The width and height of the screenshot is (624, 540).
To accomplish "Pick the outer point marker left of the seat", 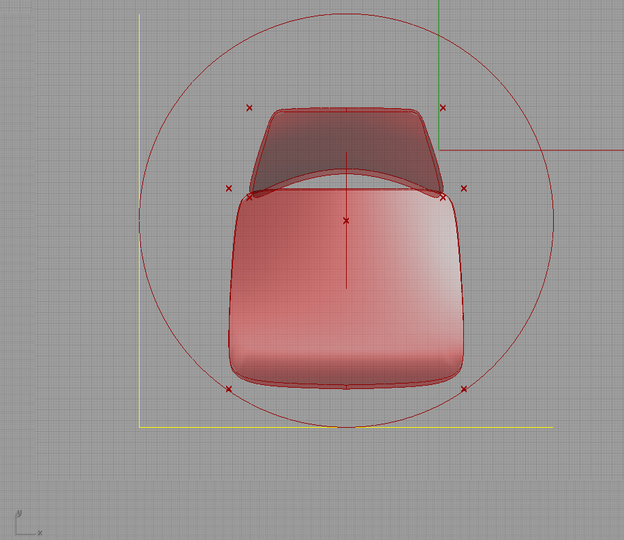I will pyautogui.click(x=229, y=188).
